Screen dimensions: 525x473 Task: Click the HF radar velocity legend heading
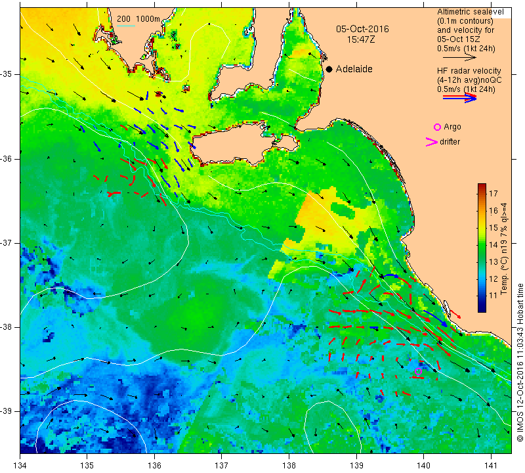469,71
